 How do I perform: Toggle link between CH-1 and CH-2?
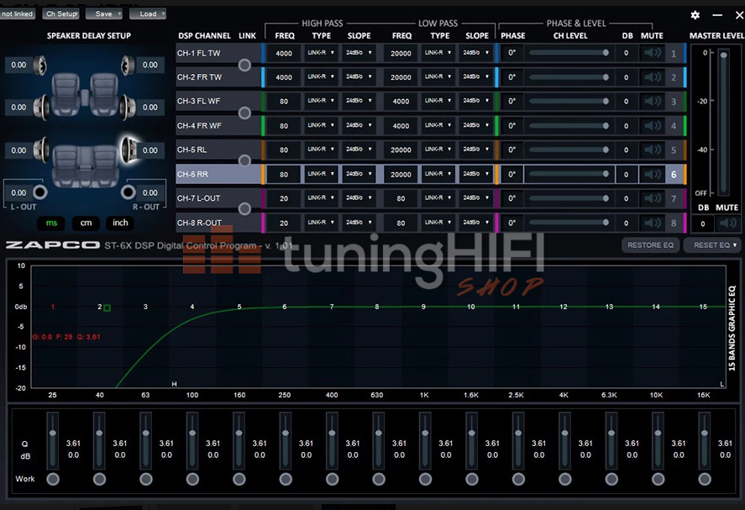244,65
